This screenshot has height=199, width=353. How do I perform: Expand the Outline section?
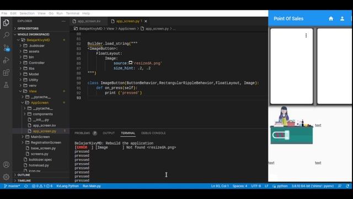pos(41,175)
